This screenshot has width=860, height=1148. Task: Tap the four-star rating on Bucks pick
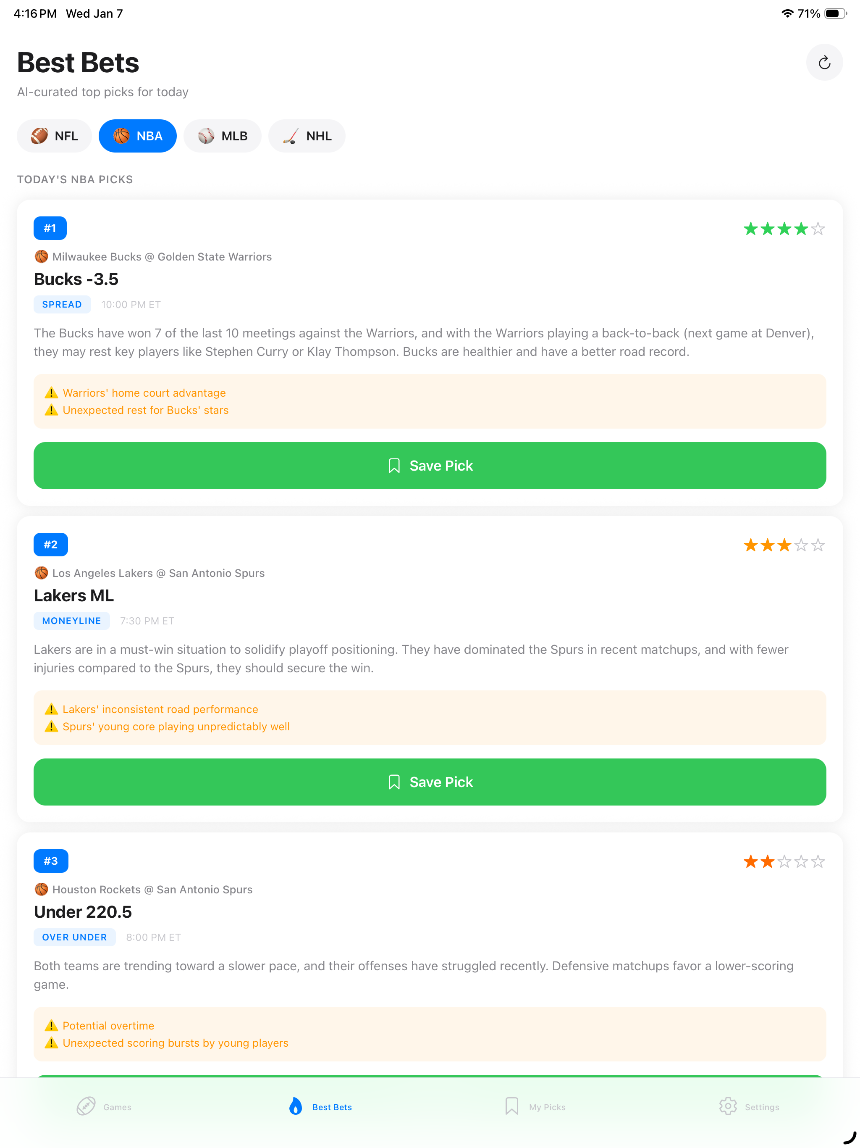784,229
